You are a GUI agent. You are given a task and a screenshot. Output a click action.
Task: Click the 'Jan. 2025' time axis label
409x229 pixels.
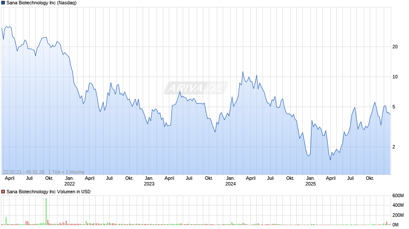tap(310, 181)
